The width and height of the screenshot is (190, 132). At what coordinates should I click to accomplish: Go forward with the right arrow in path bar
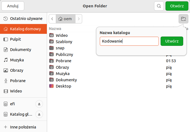(x=79, y=19)
